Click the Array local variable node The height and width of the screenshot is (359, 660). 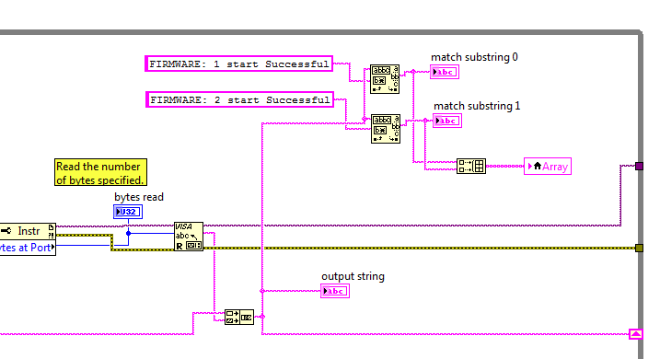(547, 167)
